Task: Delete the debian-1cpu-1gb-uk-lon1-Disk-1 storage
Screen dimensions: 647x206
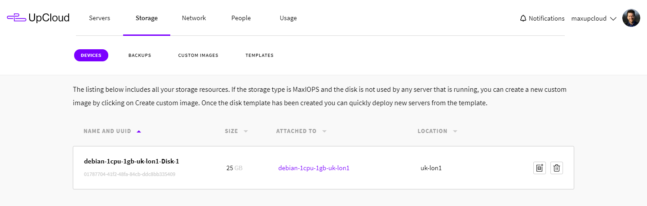Action: click(557, 168)
